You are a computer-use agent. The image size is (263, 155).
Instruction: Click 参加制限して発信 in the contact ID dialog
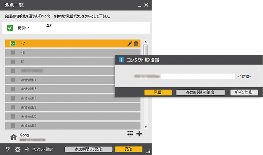coord(200,92)
